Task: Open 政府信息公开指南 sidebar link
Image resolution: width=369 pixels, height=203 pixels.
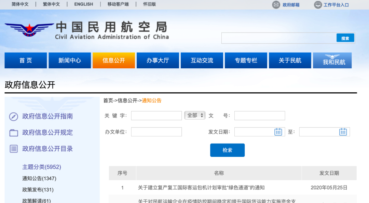Action: point(47,116)
